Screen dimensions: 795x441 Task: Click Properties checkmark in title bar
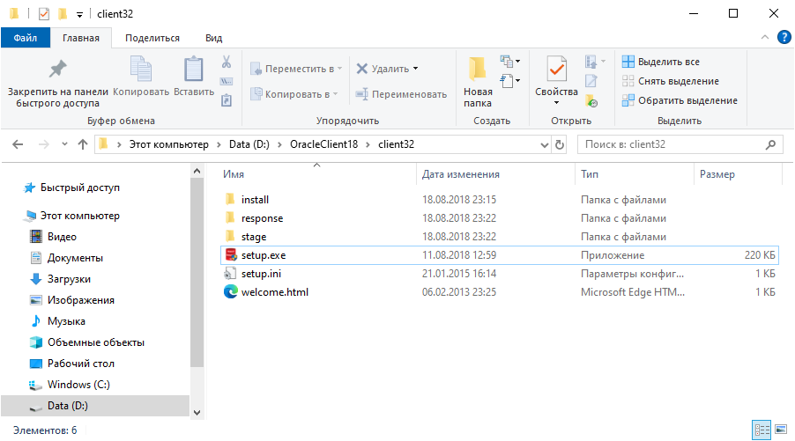coord(44,14)
